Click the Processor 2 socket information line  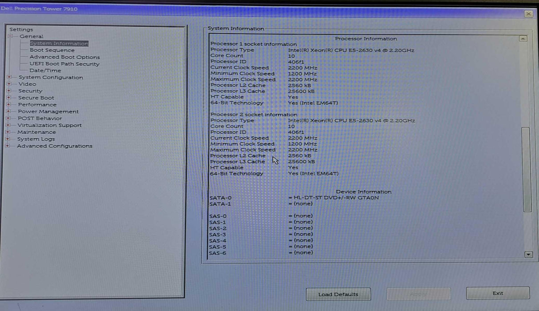click(x=254, y=115)
